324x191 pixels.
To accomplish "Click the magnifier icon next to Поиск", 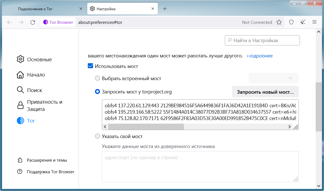I will pos(20,90).
